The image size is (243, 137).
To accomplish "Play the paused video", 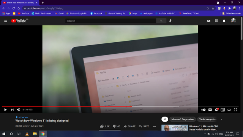I will [x=5, y=110].
